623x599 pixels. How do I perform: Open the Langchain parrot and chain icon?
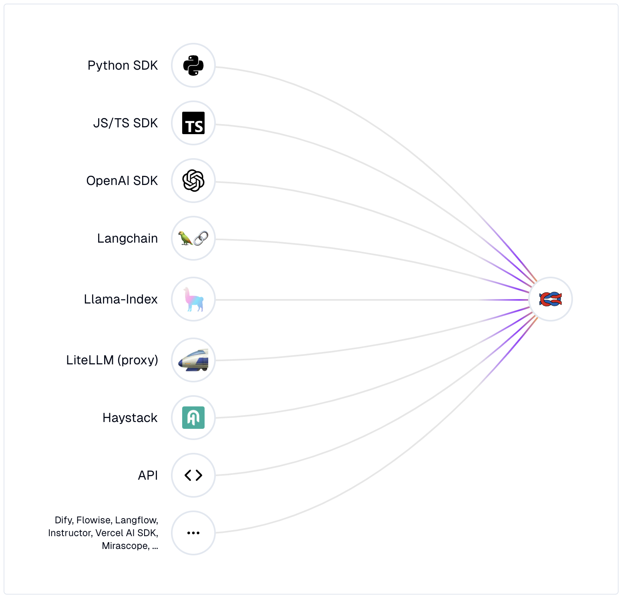pos(193,238)
